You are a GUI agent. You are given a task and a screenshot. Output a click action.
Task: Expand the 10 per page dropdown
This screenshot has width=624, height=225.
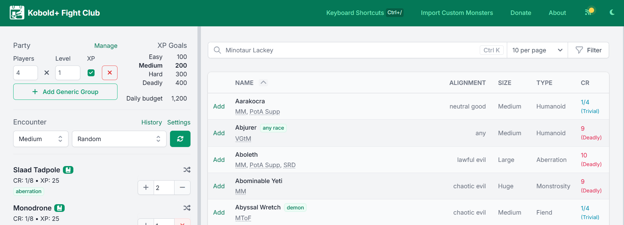[x=537, y=50]
